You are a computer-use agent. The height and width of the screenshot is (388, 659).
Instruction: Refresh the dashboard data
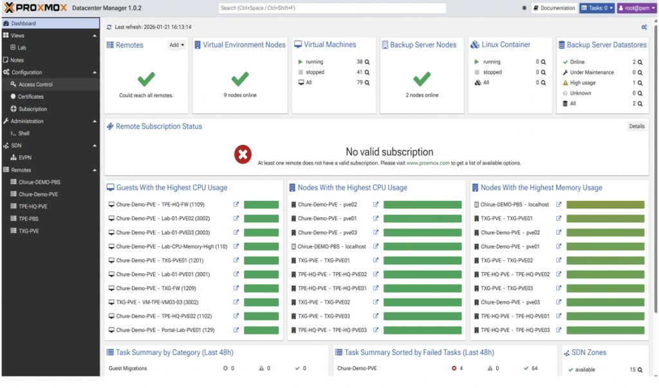tap(108, 28)
